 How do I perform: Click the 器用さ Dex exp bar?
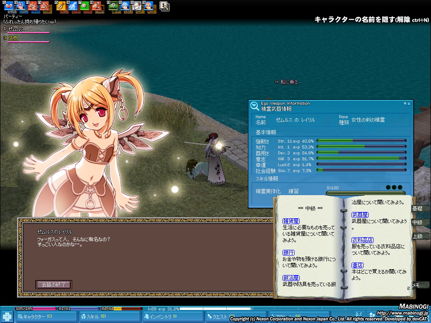[x=362, y=152]
